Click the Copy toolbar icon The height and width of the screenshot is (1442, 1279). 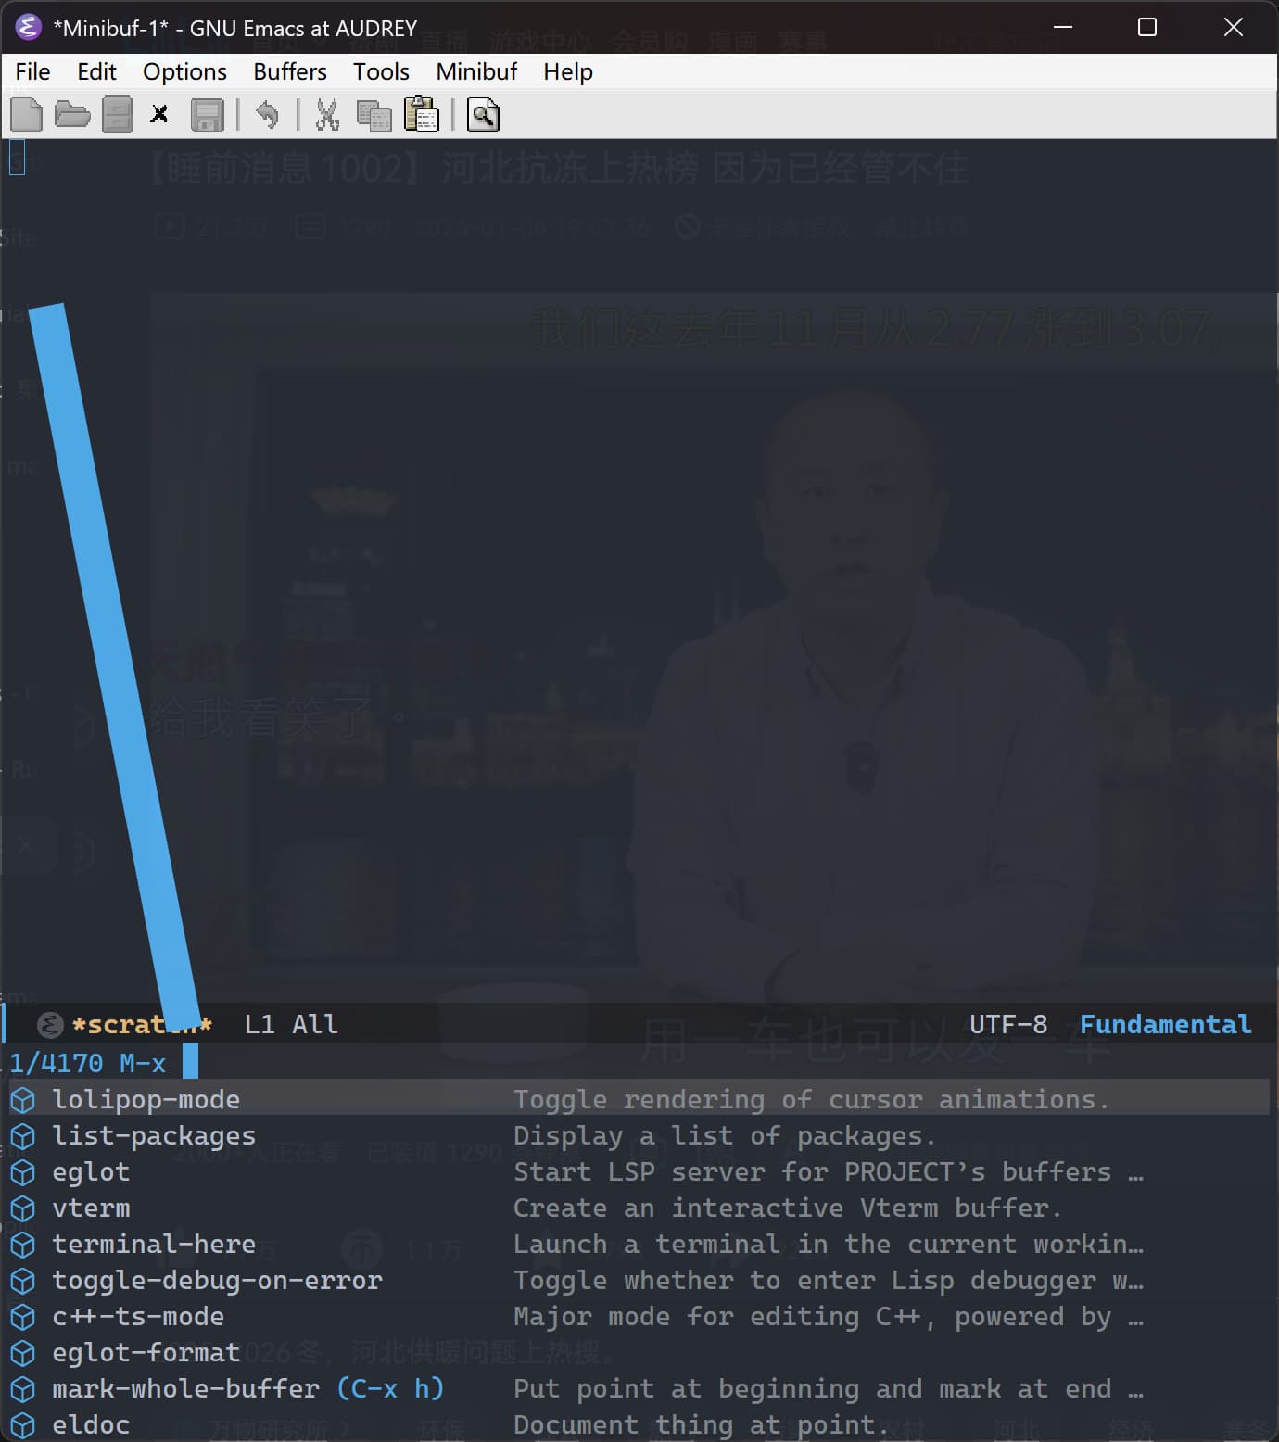click(374, 115)
